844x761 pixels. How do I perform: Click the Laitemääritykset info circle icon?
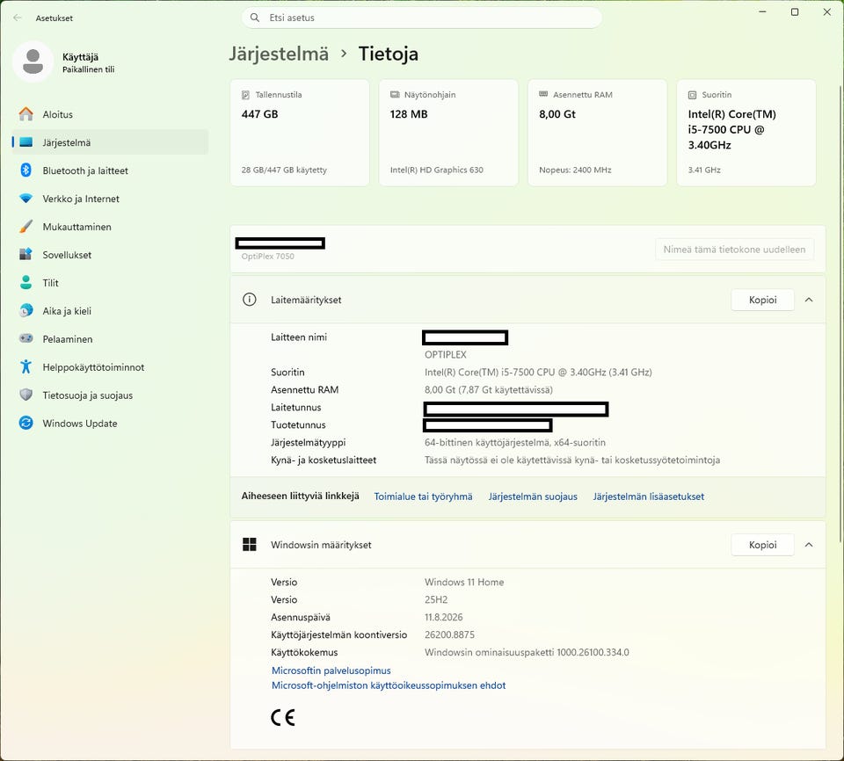(x=249, y=300)
